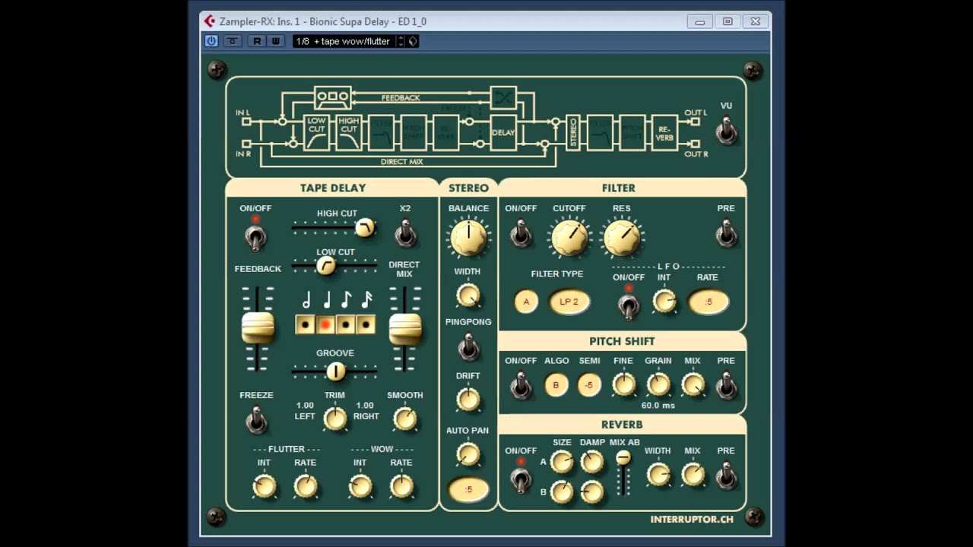Viewport: 973px width, 547px height.
Task: Click the Pitch Shift FINE knob
Action: pos(623,385)
